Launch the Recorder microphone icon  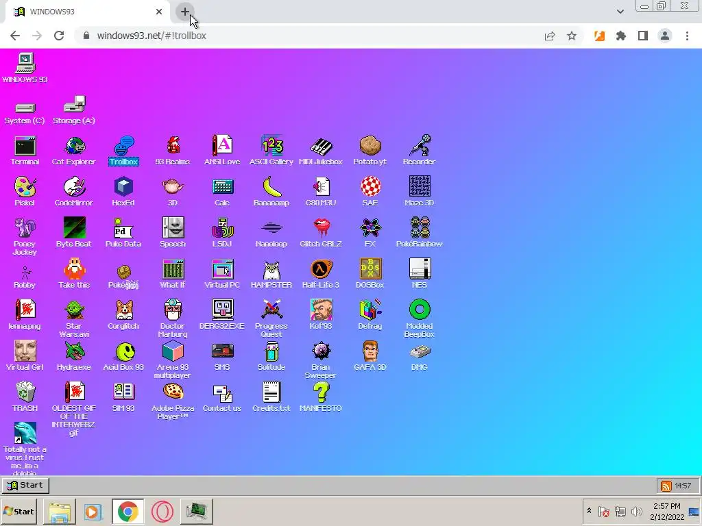pyautogui.click(x=420, y=151)
